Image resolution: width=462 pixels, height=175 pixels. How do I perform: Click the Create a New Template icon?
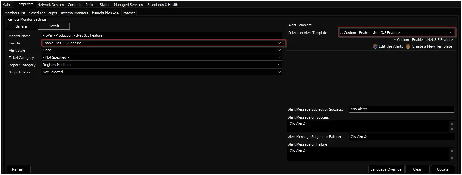pos(408,47)
